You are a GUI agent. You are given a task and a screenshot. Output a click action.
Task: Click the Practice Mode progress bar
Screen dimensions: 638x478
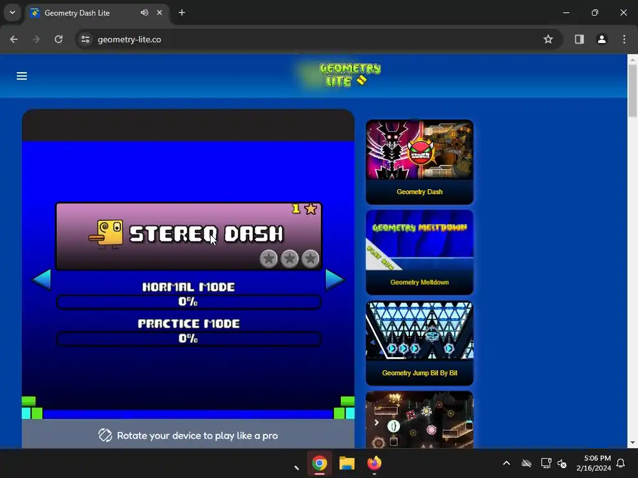(x=189, y=339)
